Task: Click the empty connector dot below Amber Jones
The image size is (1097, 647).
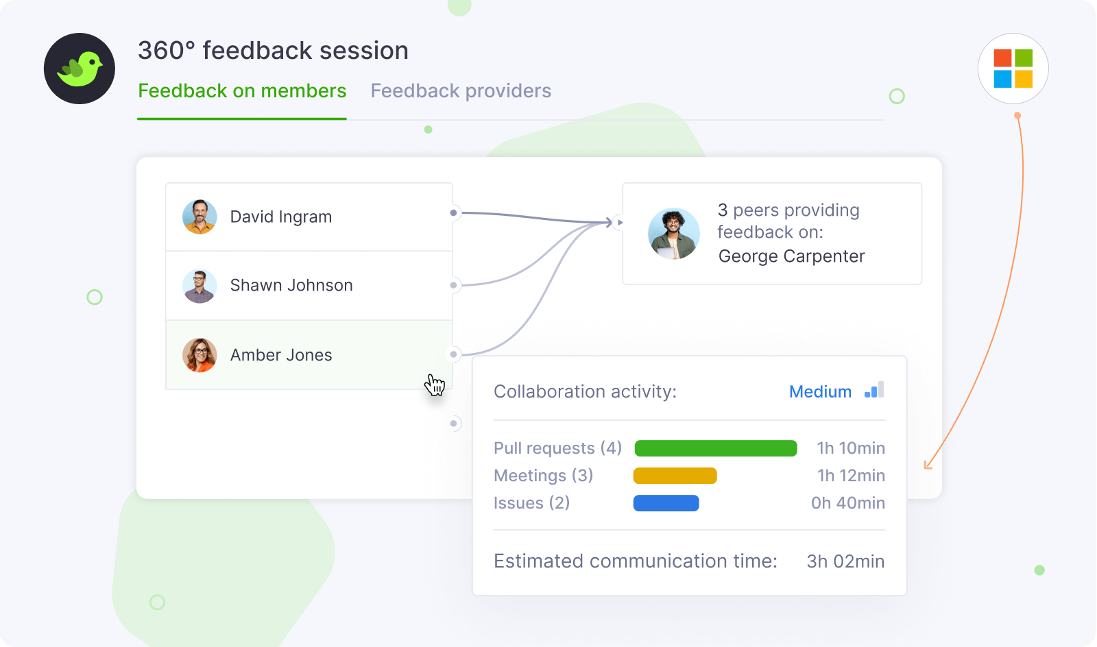Action: tap(453, 424)
